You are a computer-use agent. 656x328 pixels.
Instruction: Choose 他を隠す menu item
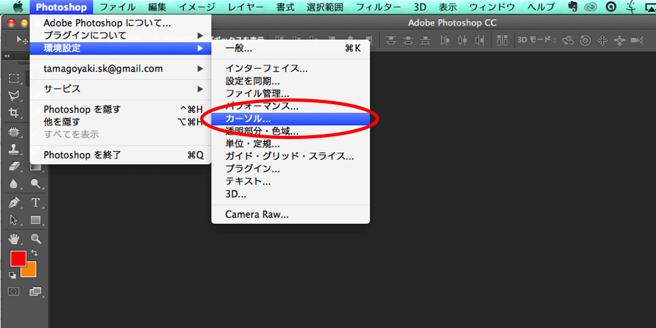(x=121, y=122)
